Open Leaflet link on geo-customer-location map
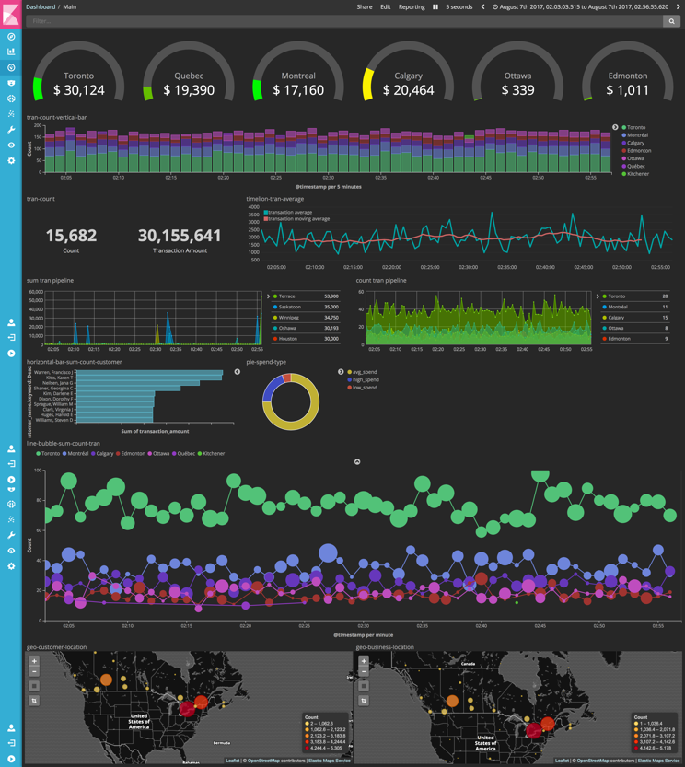The width and height of the screenshot is (685, 767). point(232,761)
